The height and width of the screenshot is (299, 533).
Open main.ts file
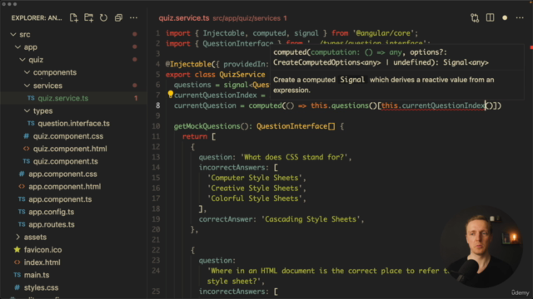37,275
